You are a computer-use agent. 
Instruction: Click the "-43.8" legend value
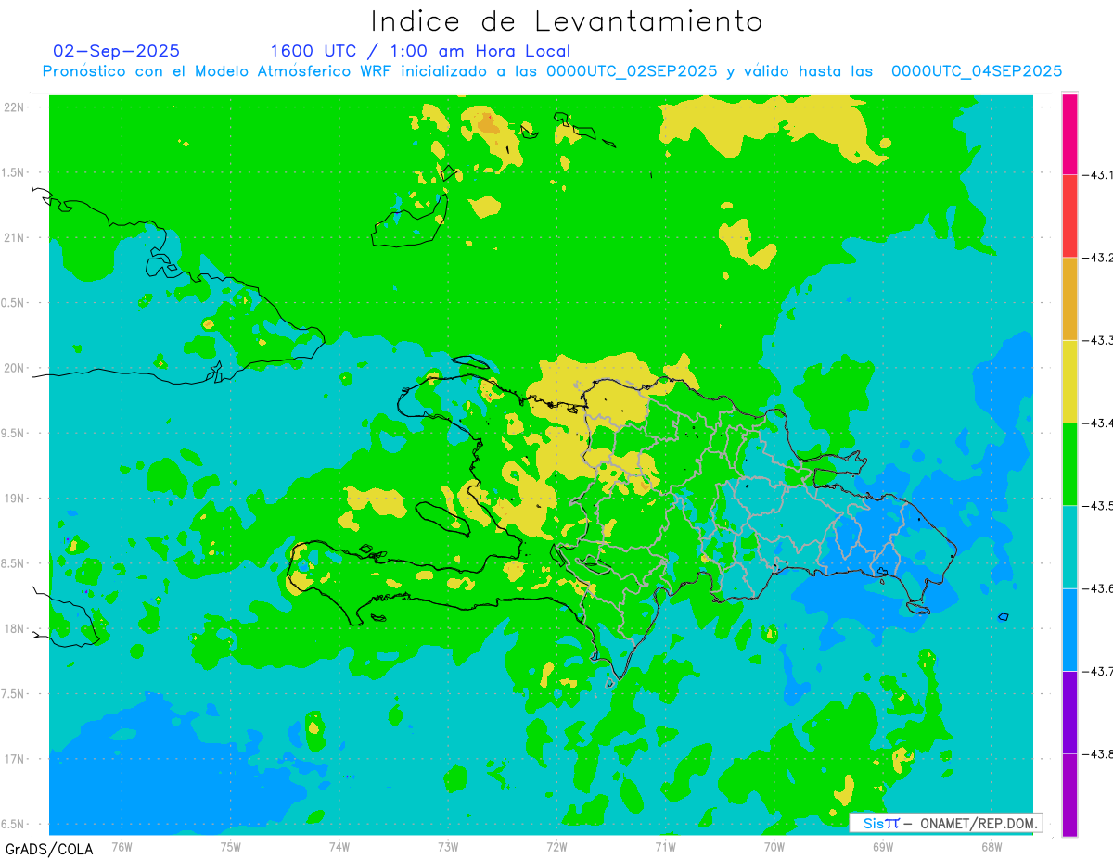(1099, 753)
